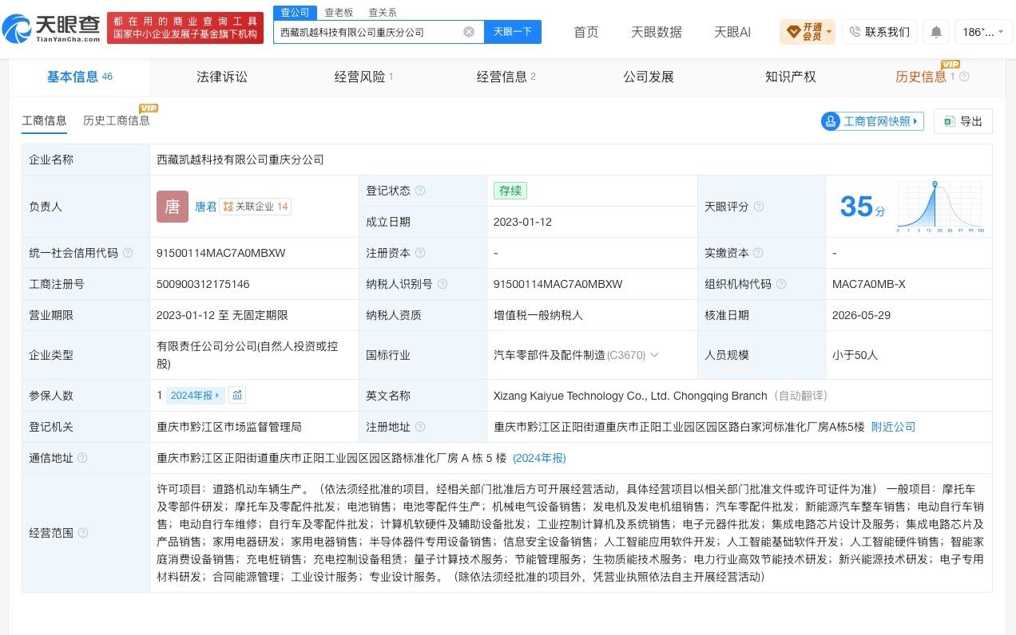Click the 重庆市黔江区市场监督管理局 value
This screenshot has height=635, width=1016.
point(229,427)
